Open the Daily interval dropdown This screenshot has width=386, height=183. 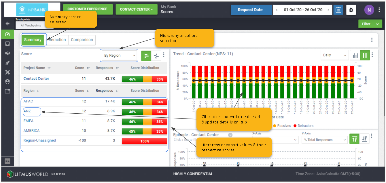(334, 55)
